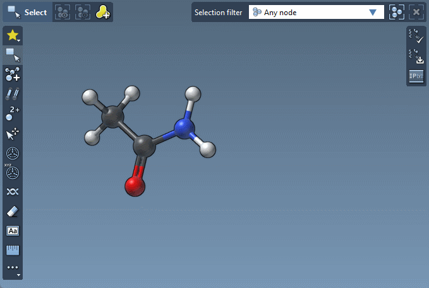Click the squiggle with checkmark icon

point(416,36)
